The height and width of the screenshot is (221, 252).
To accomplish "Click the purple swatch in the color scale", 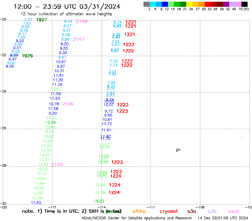I will click(x=226, y=4).
